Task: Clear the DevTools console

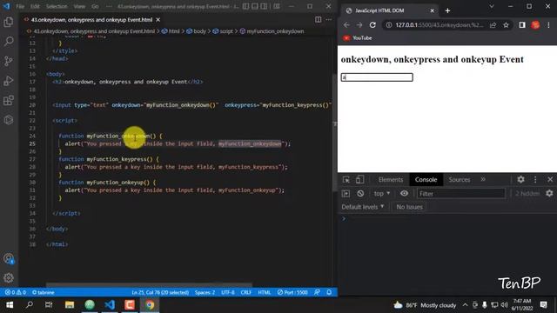Action: (360, 193)
